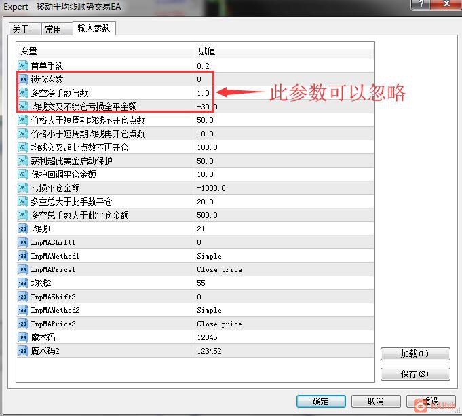Select the icon beside InpMAMethod1

tap(23, 256)
